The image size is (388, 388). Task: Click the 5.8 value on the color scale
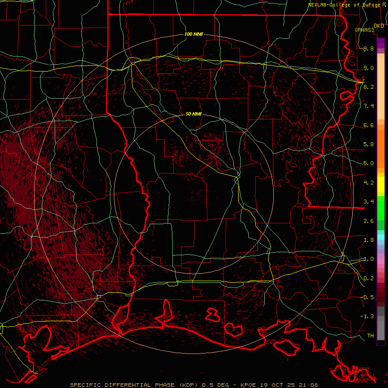369,144
